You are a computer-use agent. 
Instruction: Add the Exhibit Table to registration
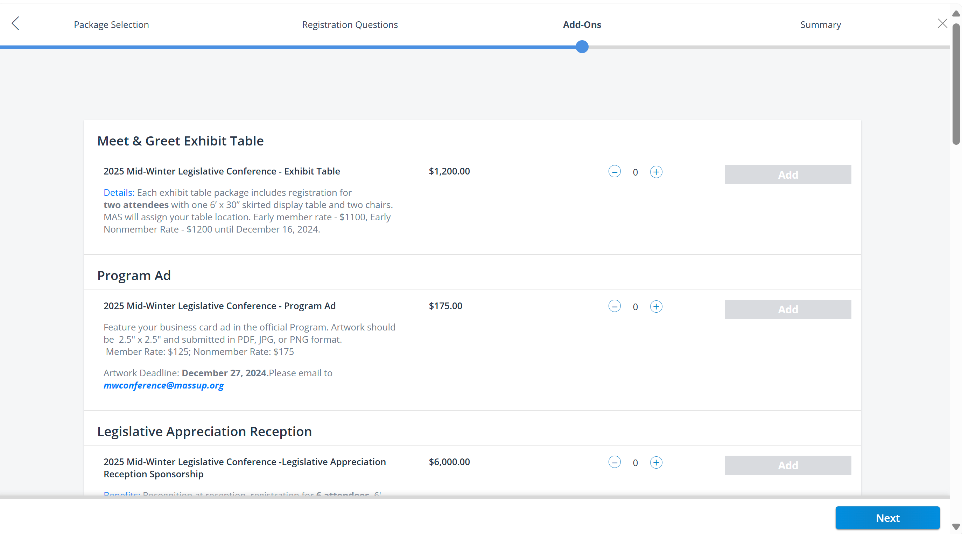(x=788, y=175)
